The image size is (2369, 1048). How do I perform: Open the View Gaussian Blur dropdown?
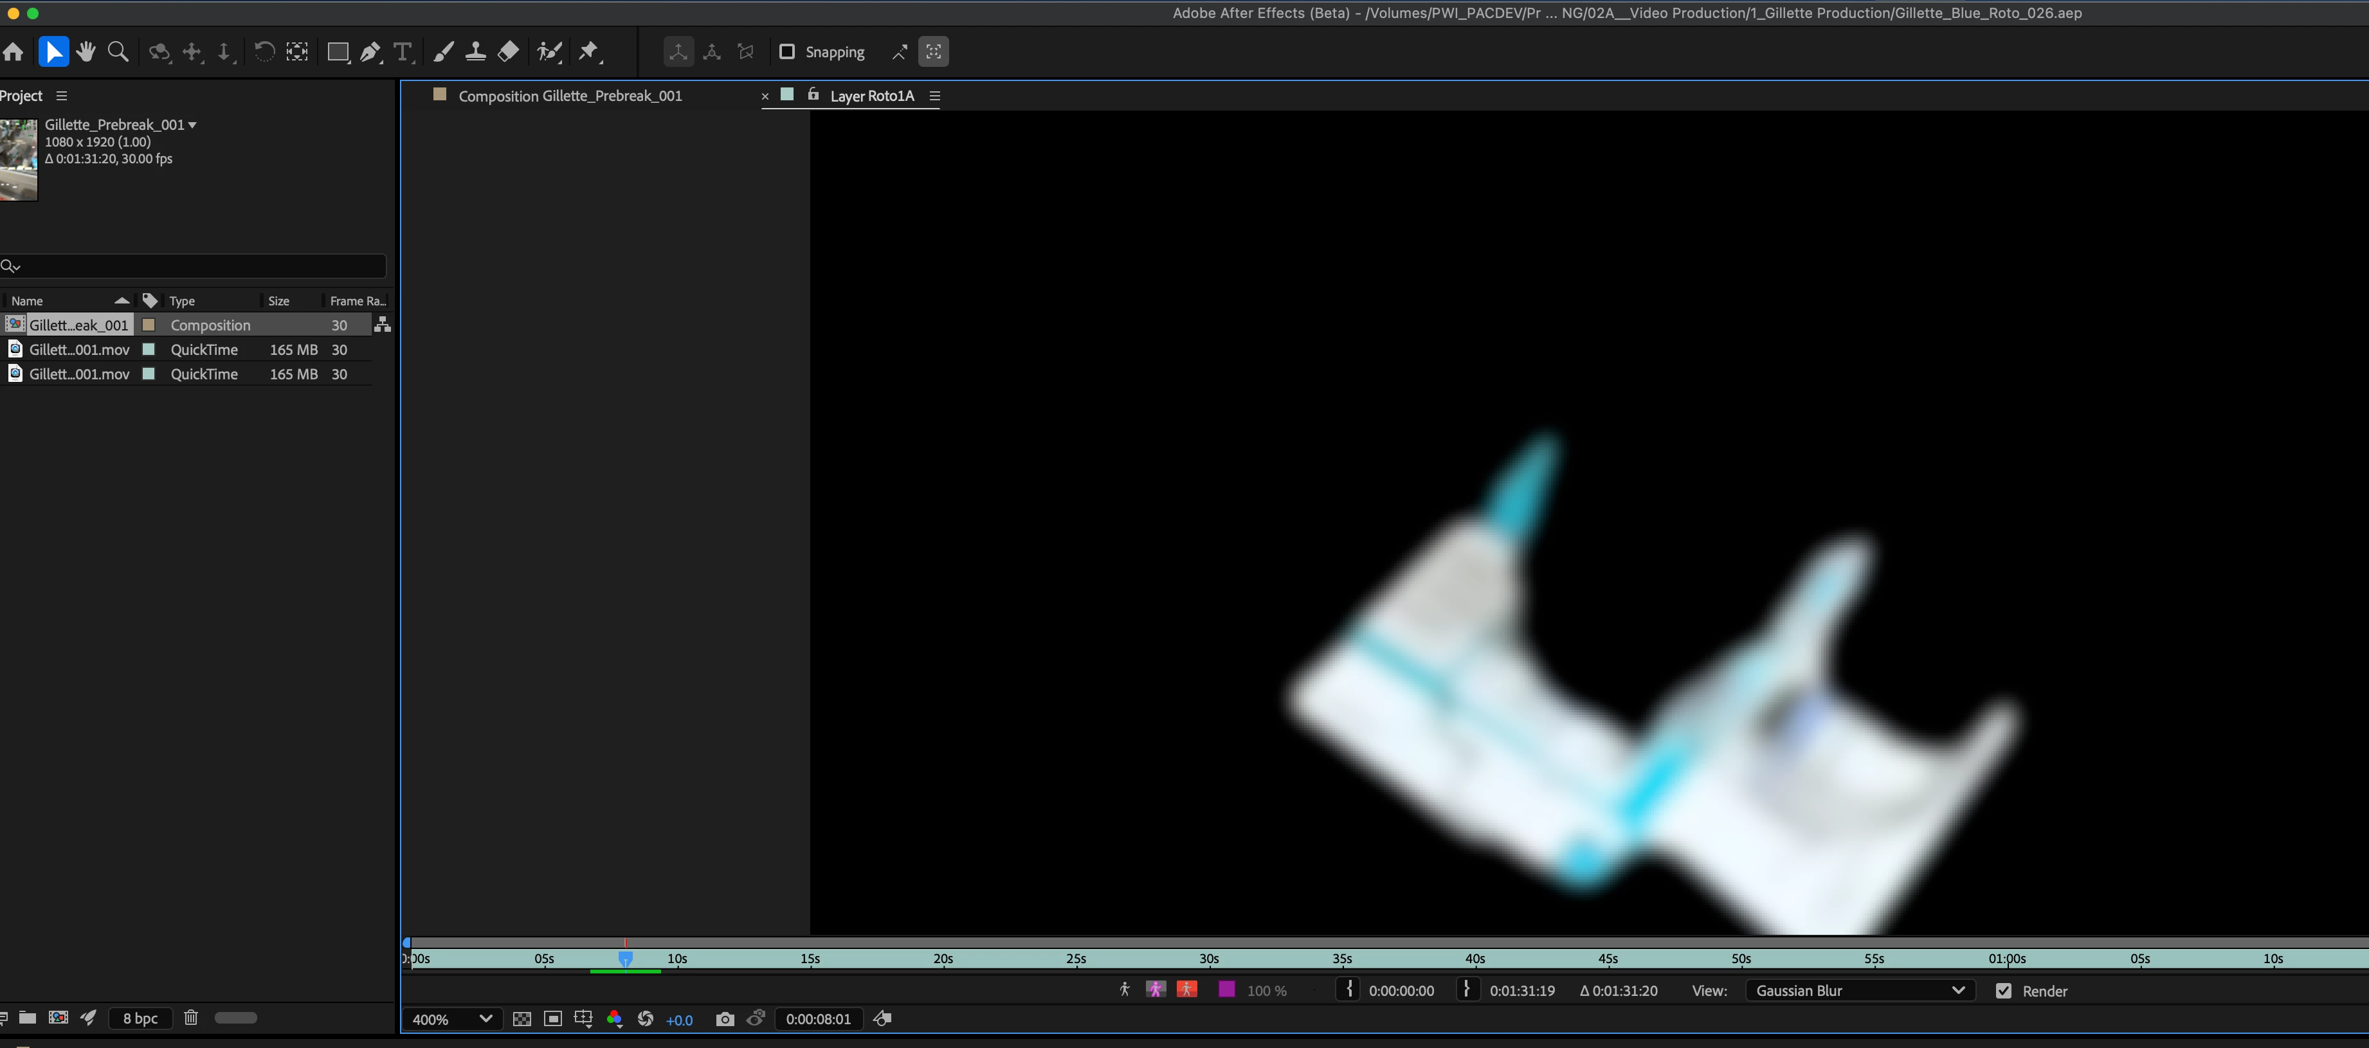pyautogui.click(x=1860, y=991)
